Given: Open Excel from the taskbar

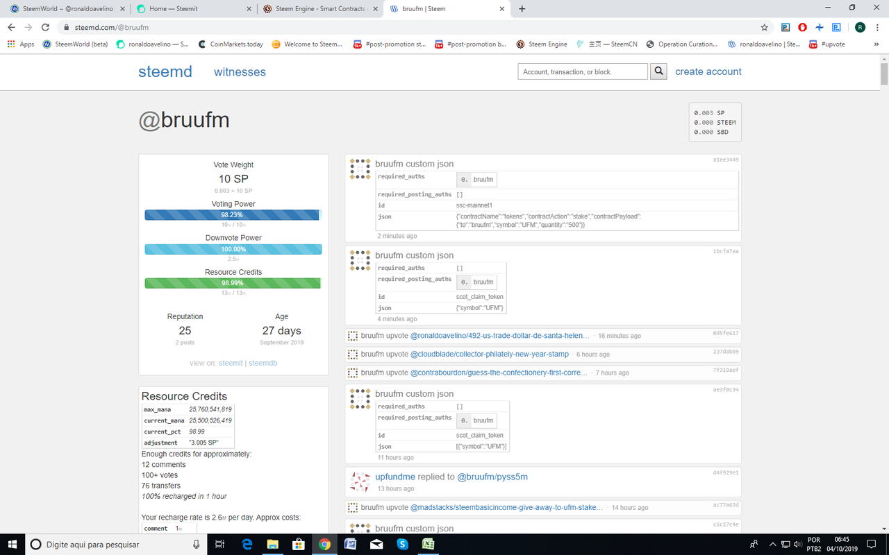Looking at the screenshot, I should (x=428, y=545).
